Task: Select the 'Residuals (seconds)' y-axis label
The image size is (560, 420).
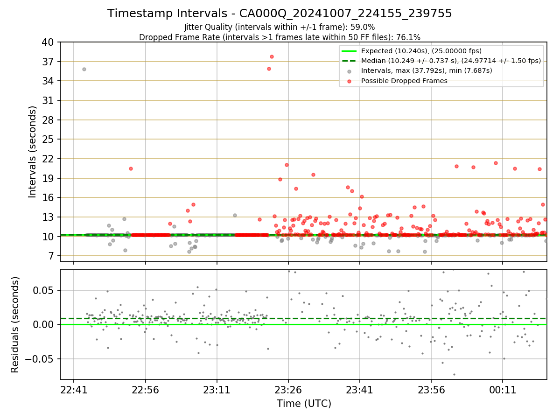Action: (15, 325)
